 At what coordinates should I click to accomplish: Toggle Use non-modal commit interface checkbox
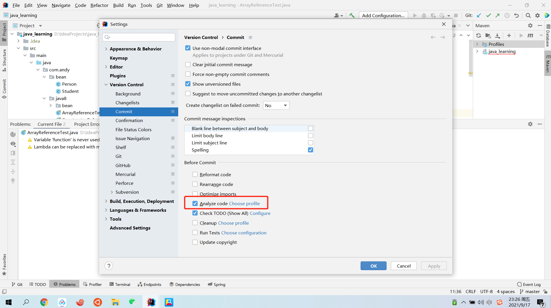pos(188,48)
